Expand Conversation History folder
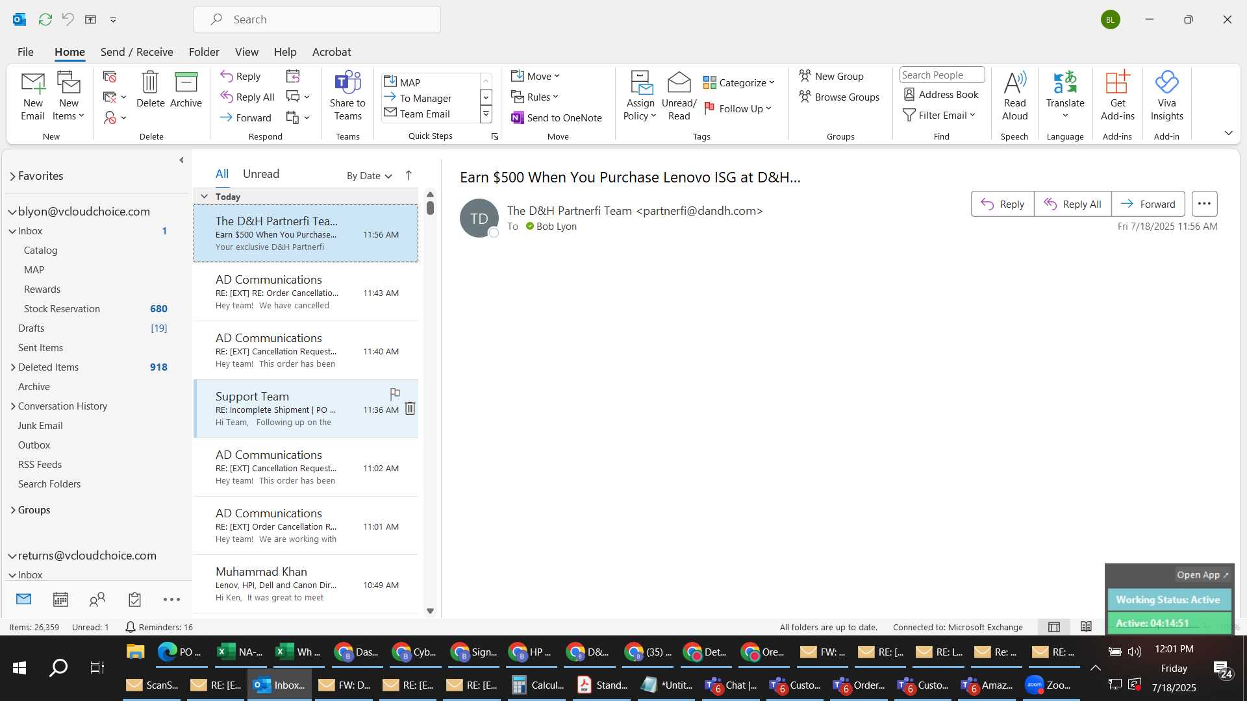This screenshot has width=1247, height=701. coord(13,406)
